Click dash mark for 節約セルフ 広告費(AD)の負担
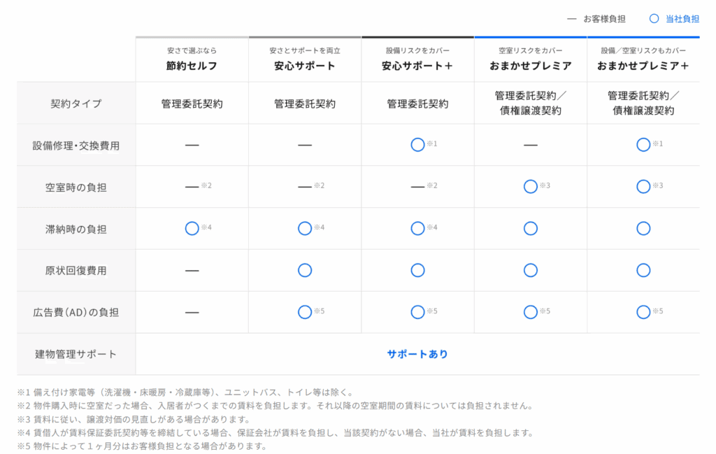Image resolution: width=716 pixels, height=454 pixels. [x=192, y=312]
